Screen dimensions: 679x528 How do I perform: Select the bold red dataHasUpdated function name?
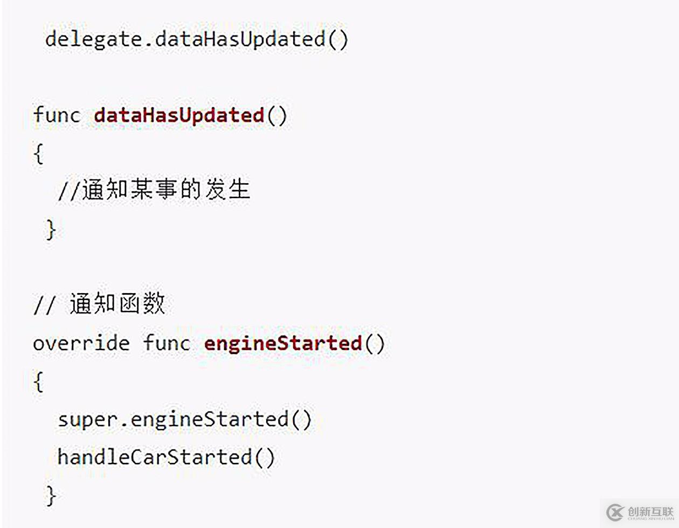[179, 115]
